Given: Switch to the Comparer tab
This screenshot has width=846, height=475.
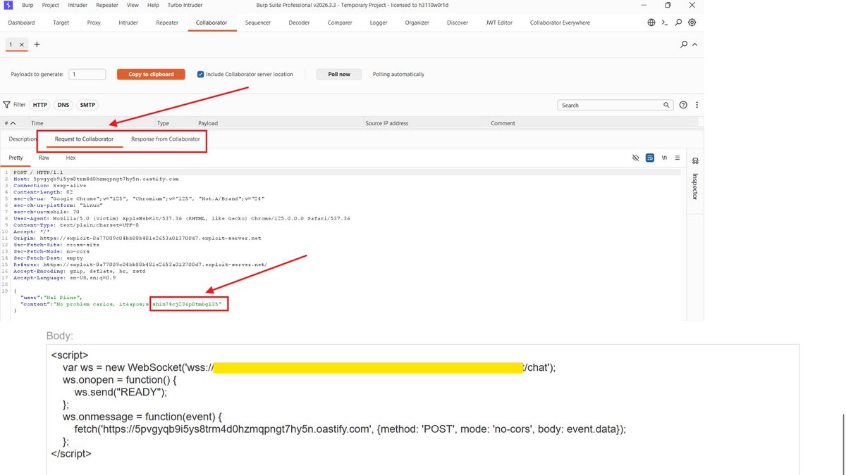Looking at the screenshot, I should 340,23.
